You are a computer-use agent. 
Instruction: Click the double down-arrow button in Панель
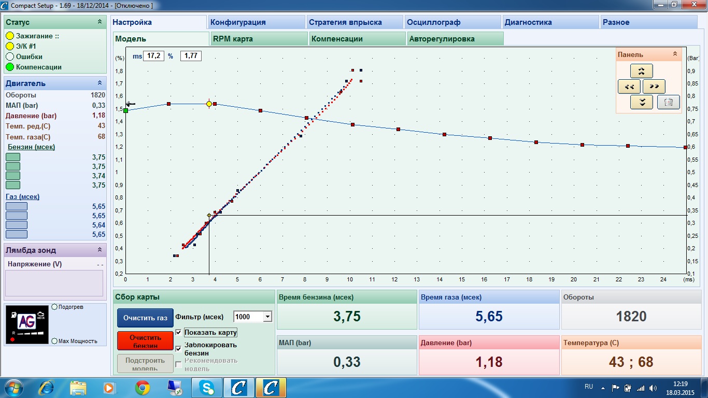point(642,102)
